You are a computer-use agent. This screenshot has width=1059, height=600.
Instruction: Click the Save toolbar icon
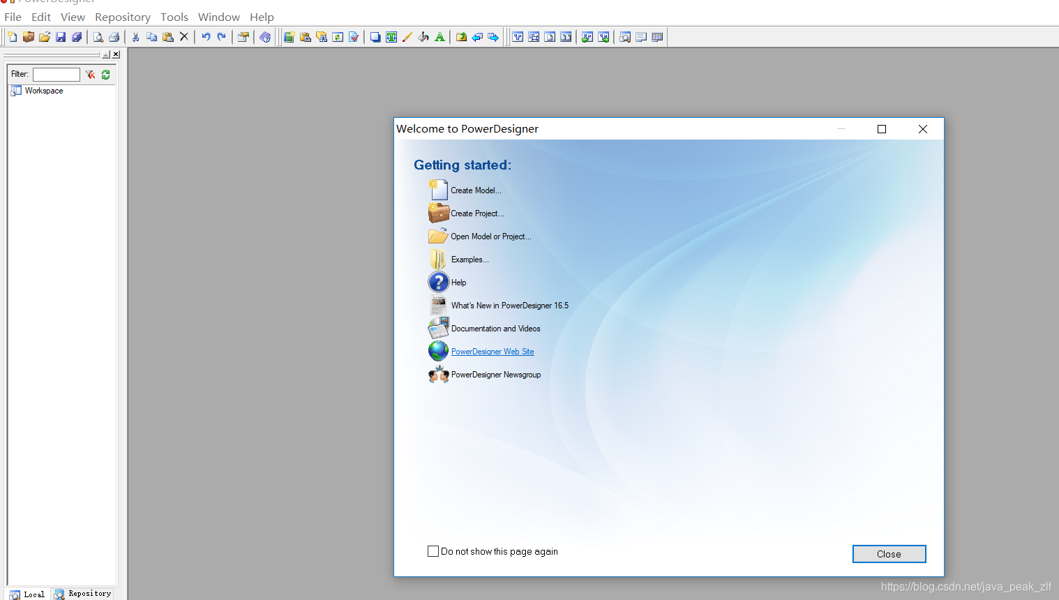(x=61, y=37)
